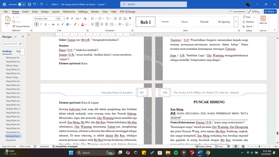Align text right icon
Image resolution: width=279 pixels, height=157 pixels.
(102, 24)
